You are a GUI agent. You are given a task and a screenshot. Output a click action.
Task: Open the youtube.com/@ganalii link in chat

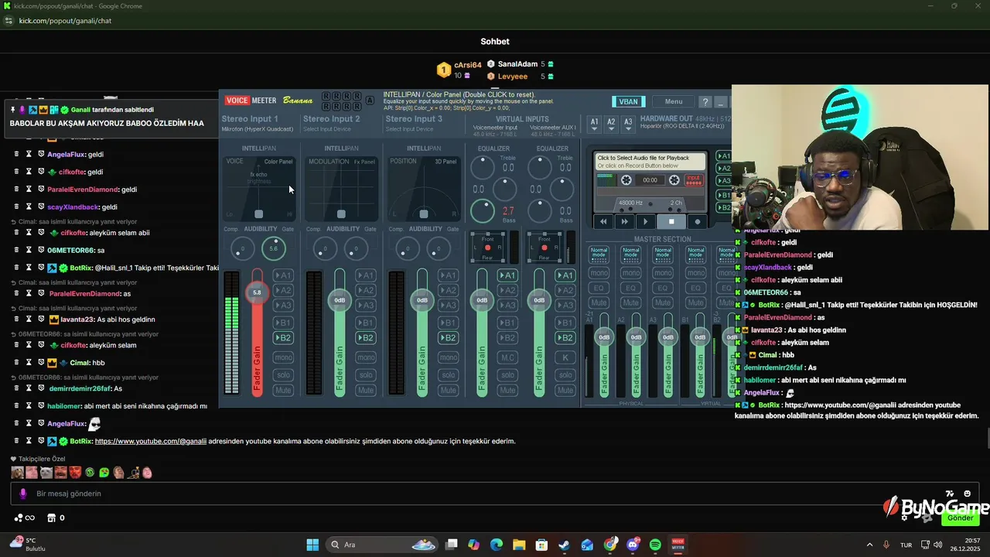(x=151, y=441)
